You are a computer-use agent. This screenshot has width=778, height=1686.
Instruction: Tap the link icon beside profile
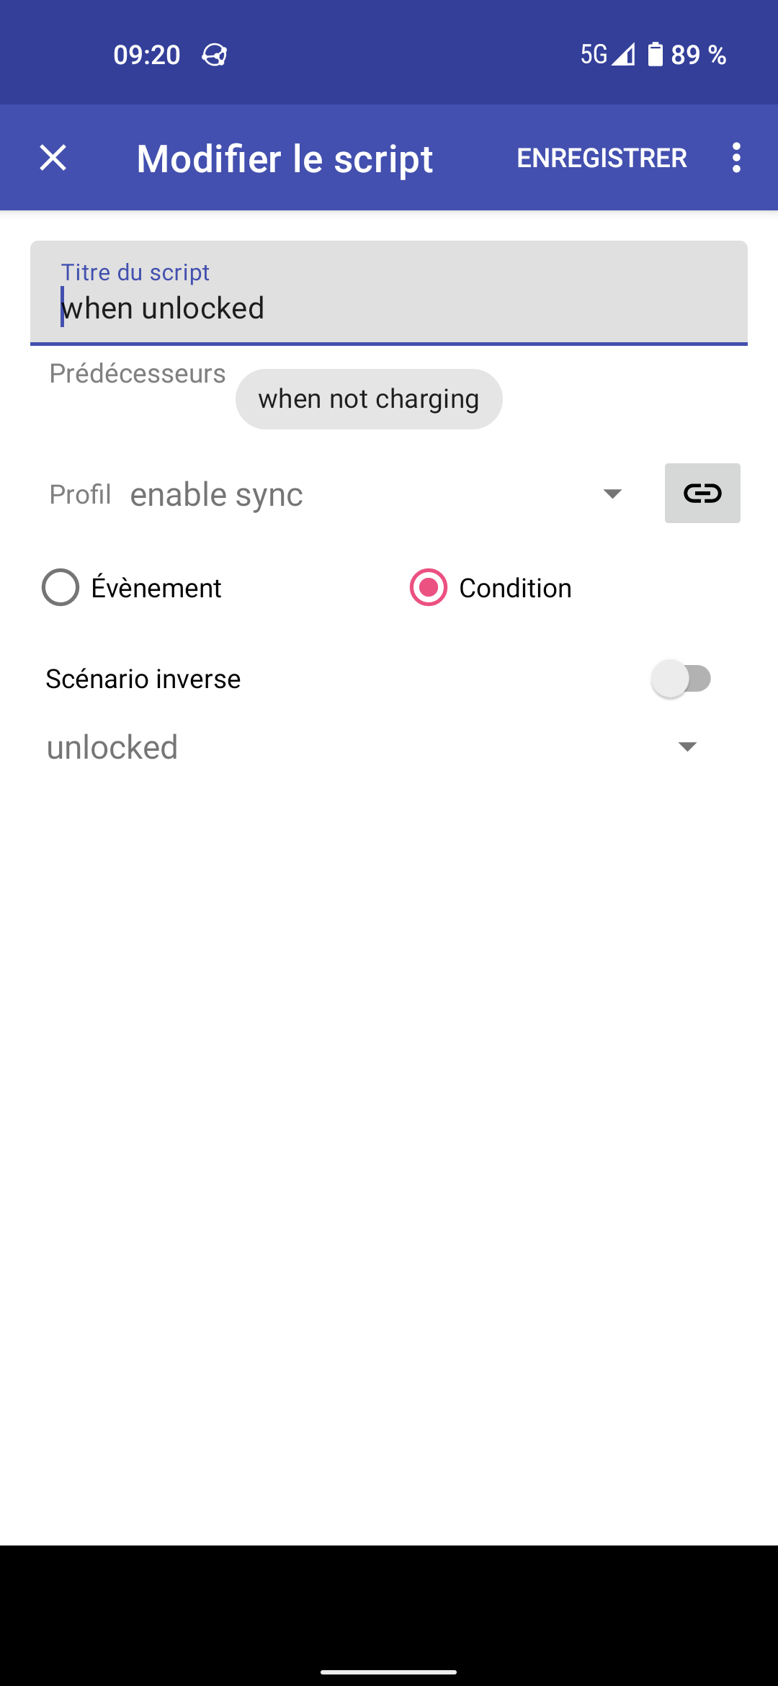tap(702, 494)
